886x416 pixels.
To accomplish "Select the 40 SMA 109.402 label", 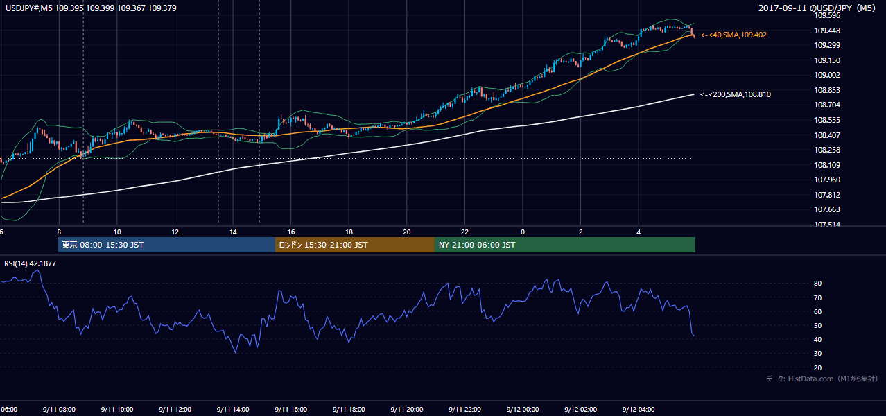I will [x=733, y=35].
